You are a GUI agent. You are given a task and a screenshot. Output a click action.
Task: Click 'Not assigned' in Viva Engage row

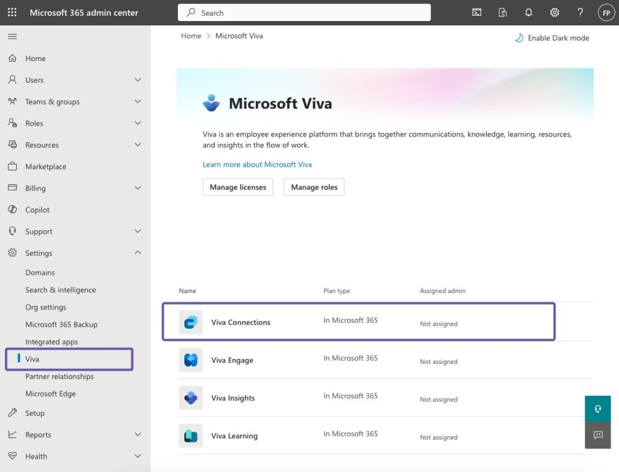pos(439,361)
